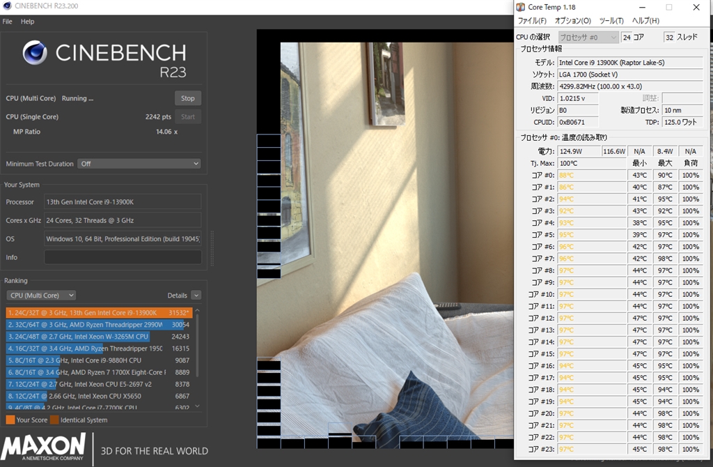Select the Ryzen 7 1700X ranking row
The image size is (713, 467).
99,372
